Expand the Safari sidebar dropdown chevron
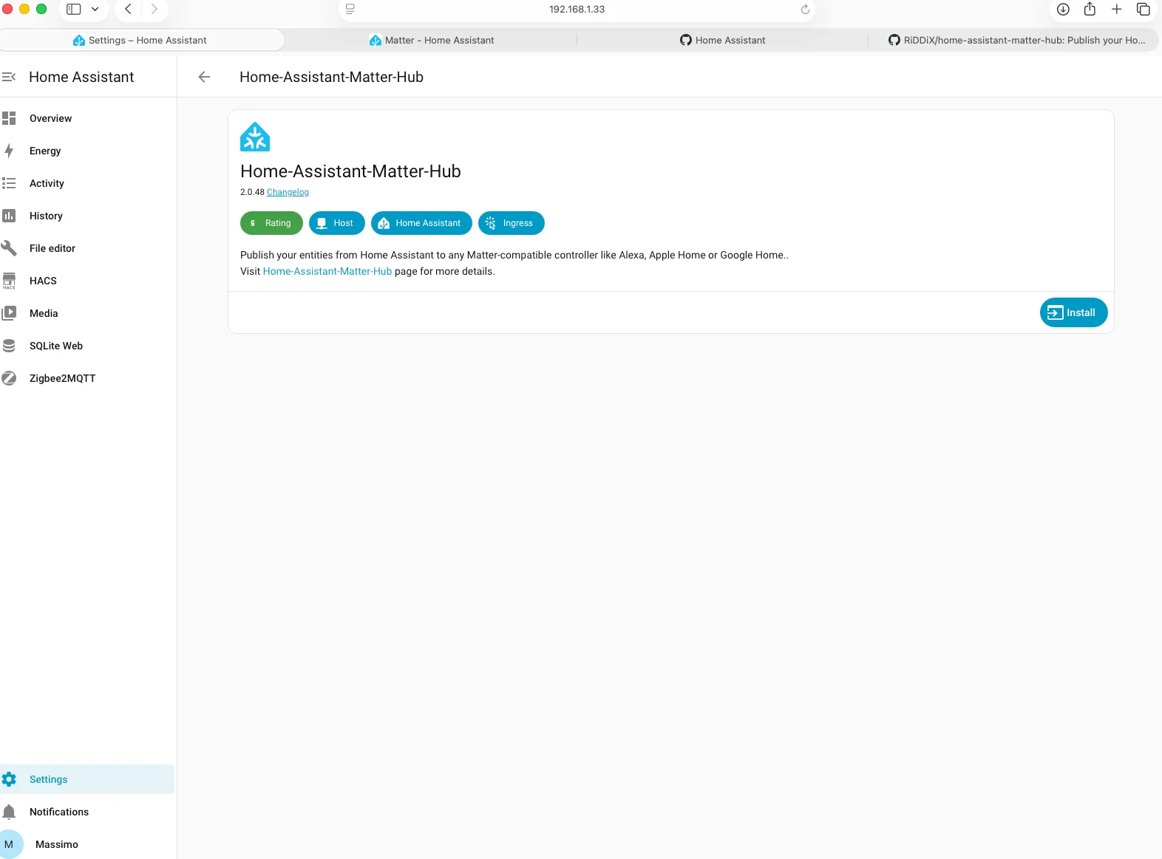1162x859 pixels. coord(95,10)
